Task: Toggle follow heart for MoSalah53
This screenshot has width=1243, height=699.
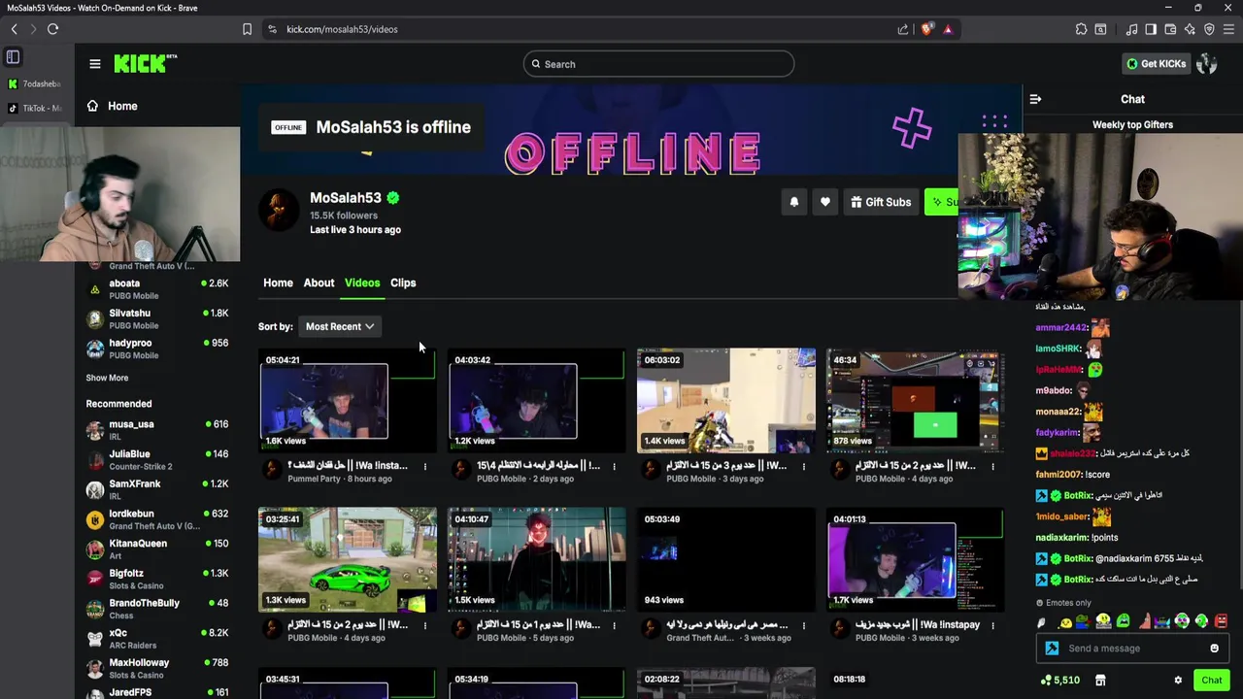Action: coord(825,202)
